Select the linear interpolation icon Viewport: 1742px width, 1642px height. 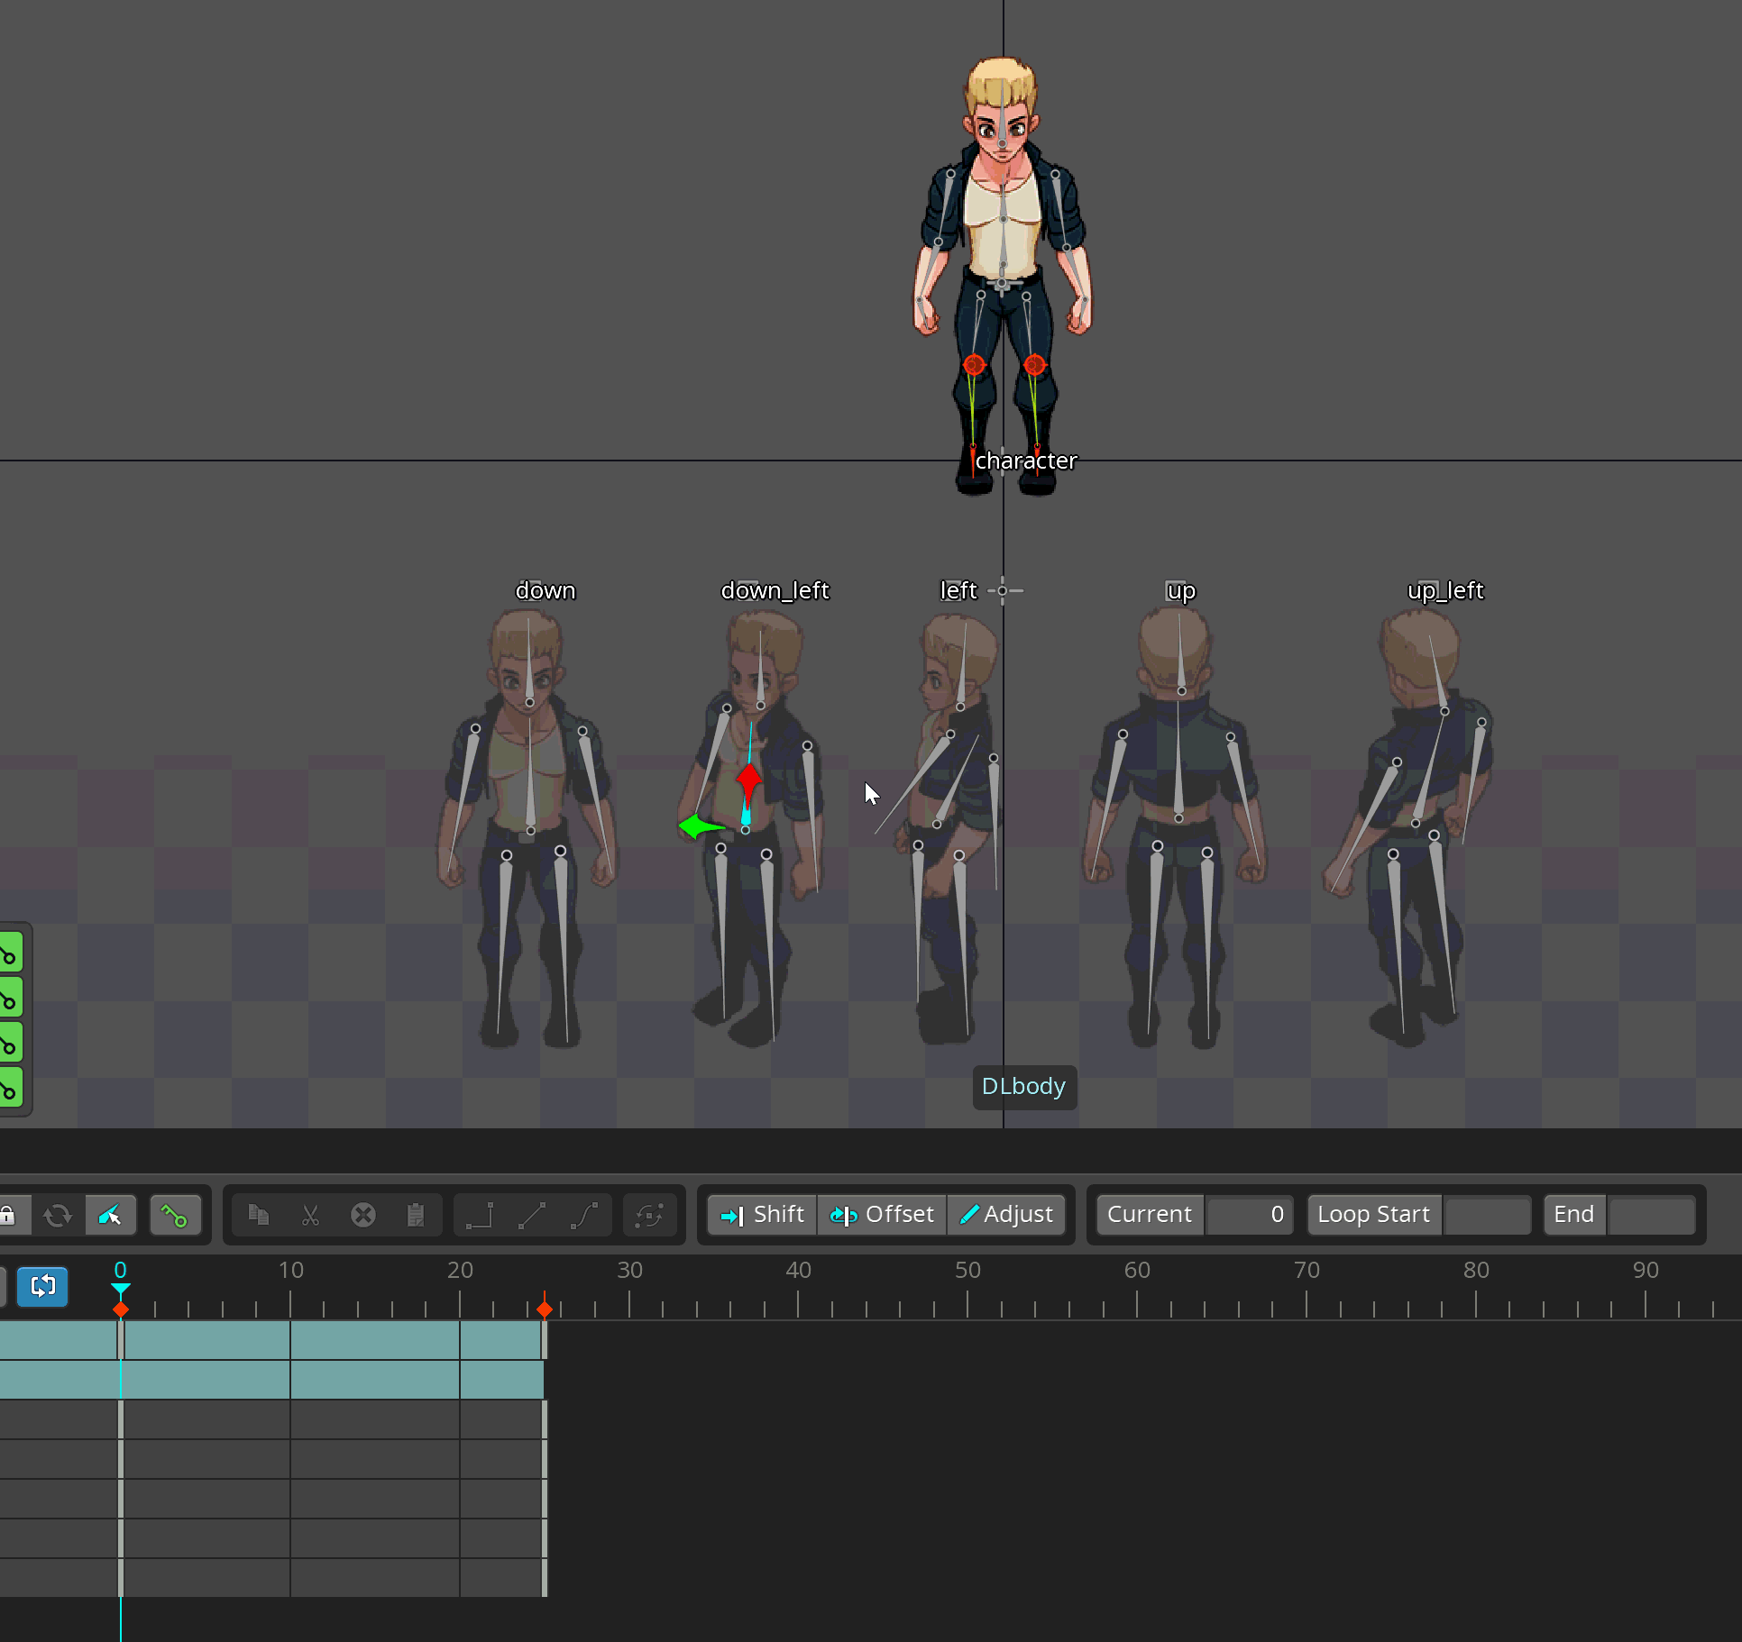click(532, 1215)
